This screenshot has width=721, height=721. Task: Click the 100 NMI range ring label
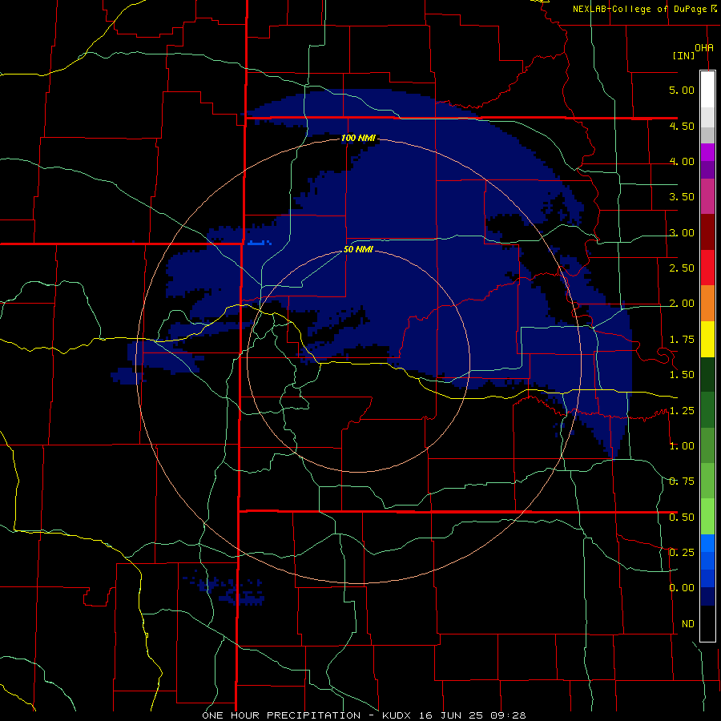[358, 138]
